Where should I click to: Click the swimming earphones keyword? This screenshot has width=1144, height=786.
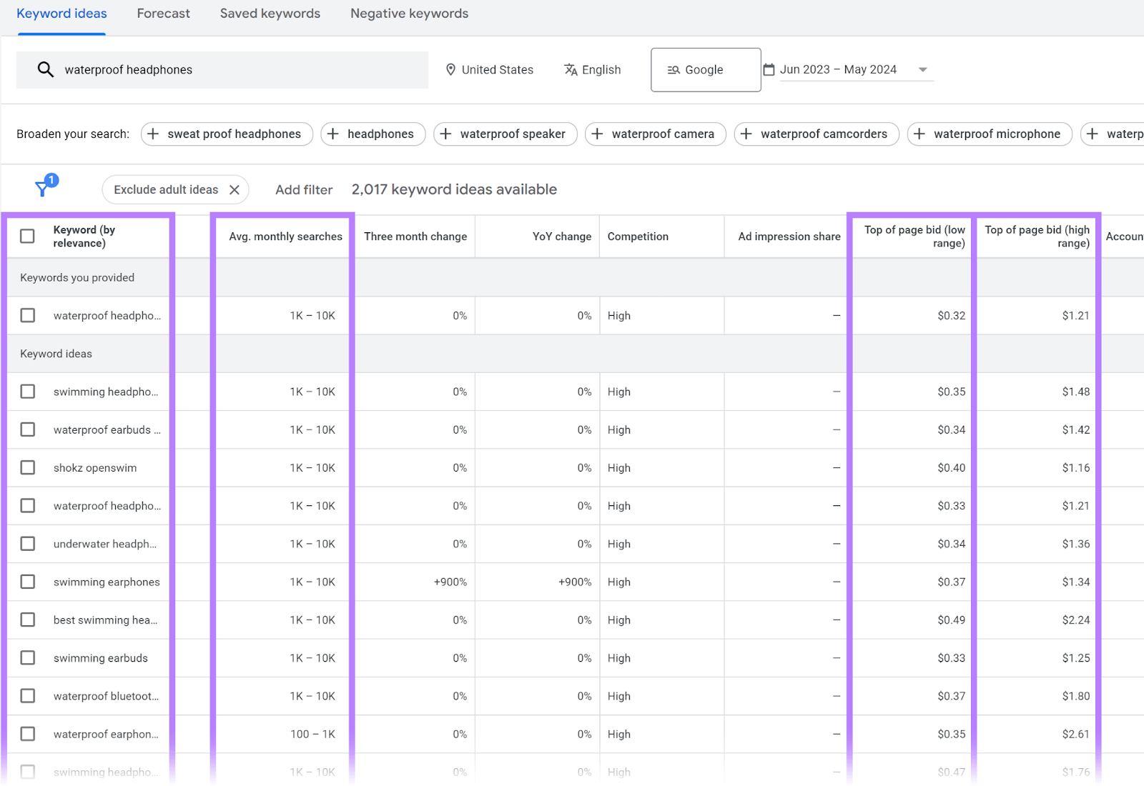[x=107, y=582]
